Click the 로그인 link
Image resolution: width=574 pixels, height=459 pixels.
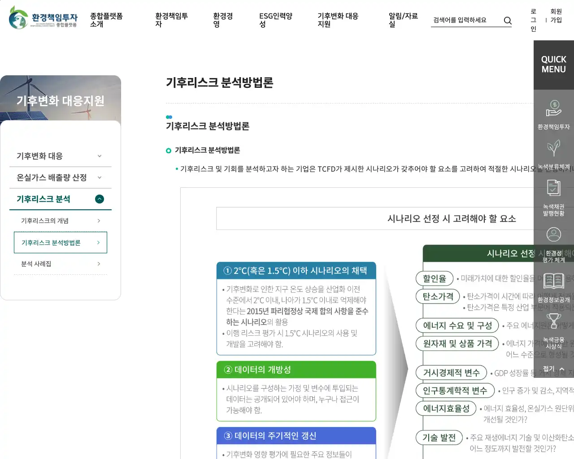(533, 20)
